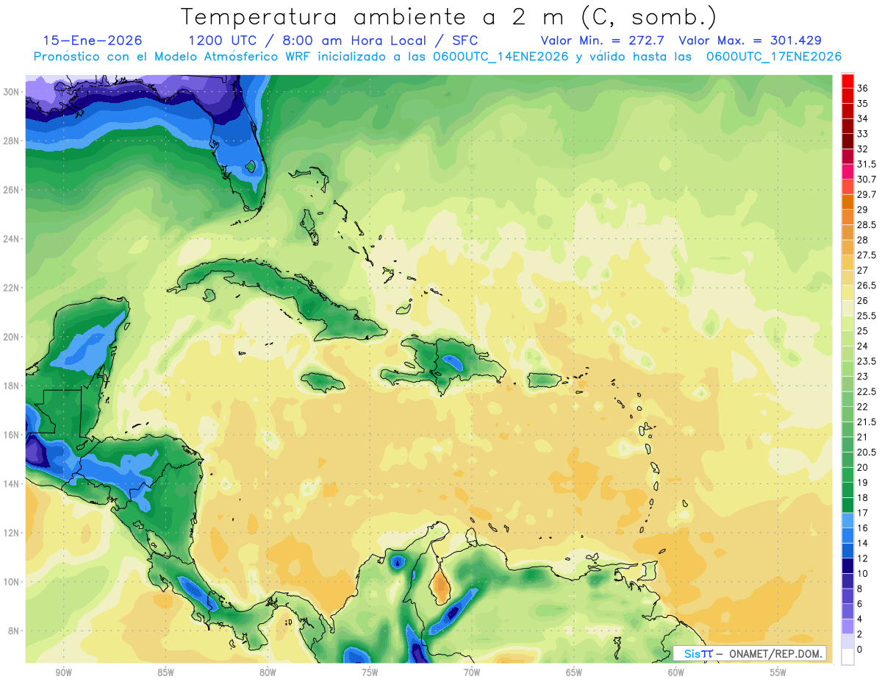Click the 22N latitude label
This screenshot has height=682, width=882.
[12, 288]
